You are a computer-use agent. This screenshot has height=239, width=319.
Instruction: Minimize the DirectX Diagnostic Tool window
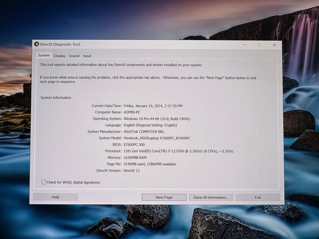[245, 45]
